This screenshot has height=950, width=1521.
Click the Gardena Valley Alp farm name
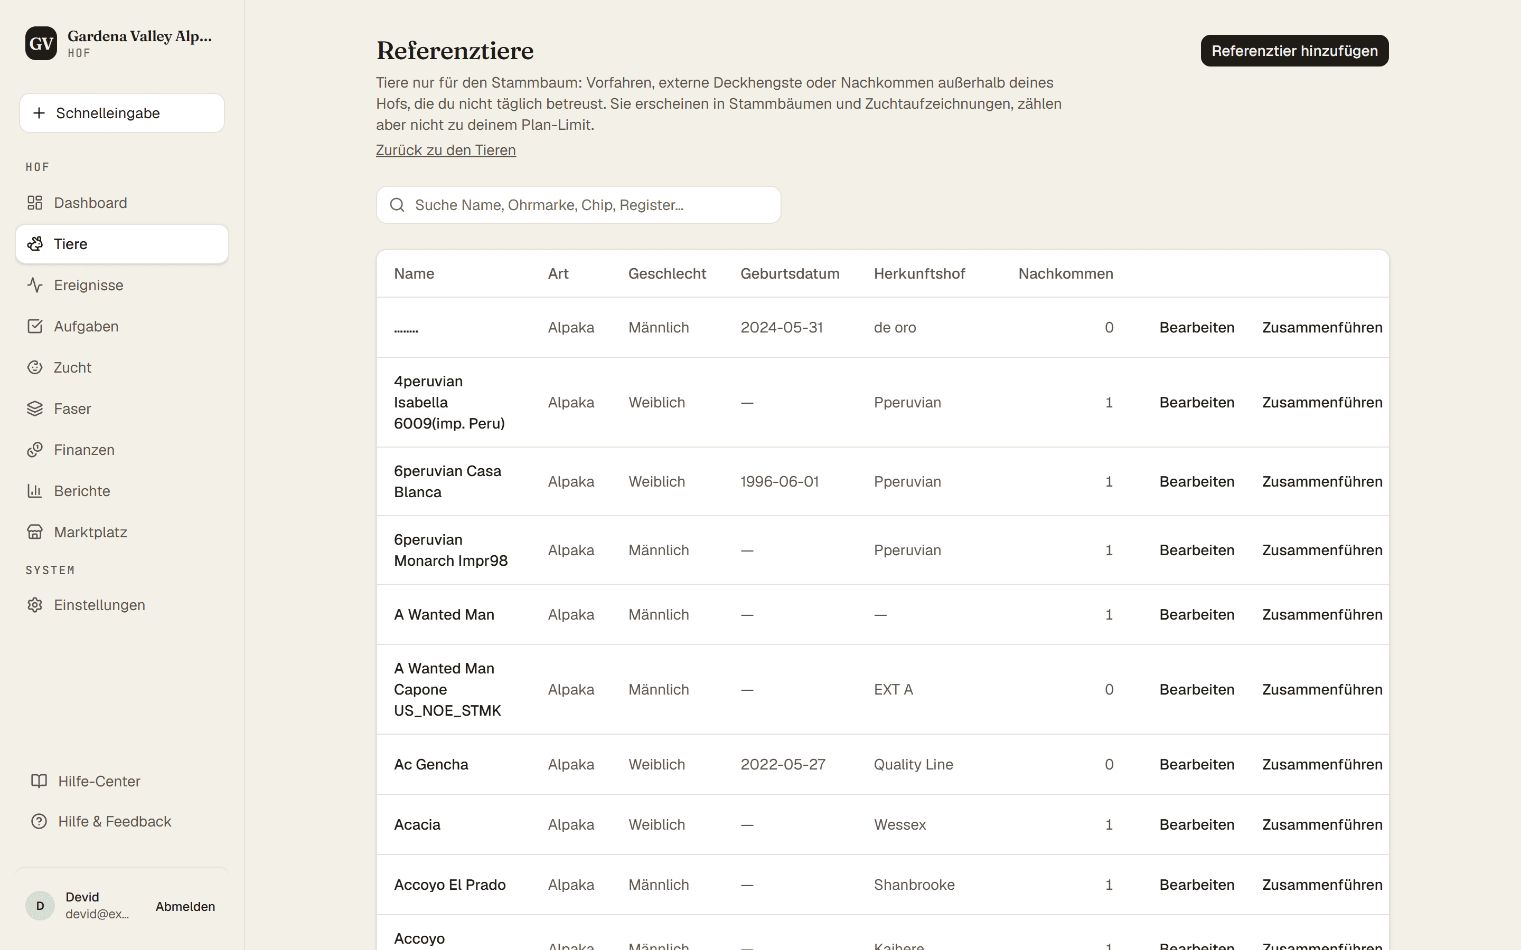139,36
